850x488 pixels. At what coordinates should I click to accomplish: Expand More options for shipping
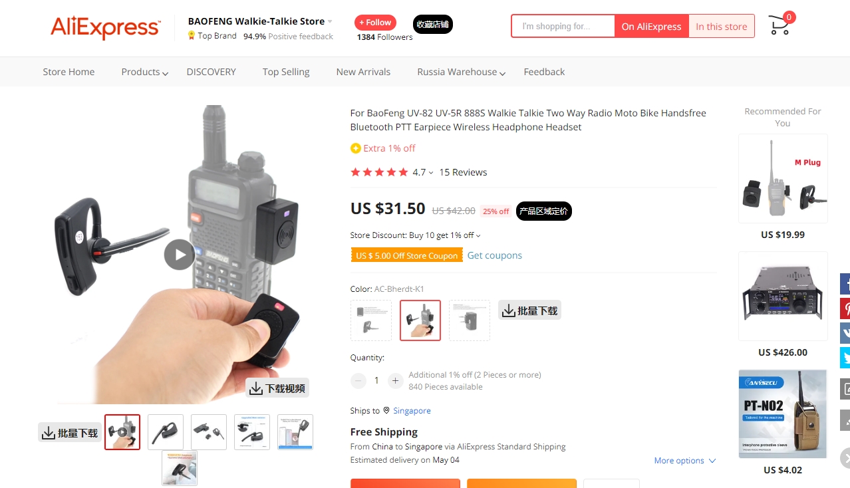(684, 460)
